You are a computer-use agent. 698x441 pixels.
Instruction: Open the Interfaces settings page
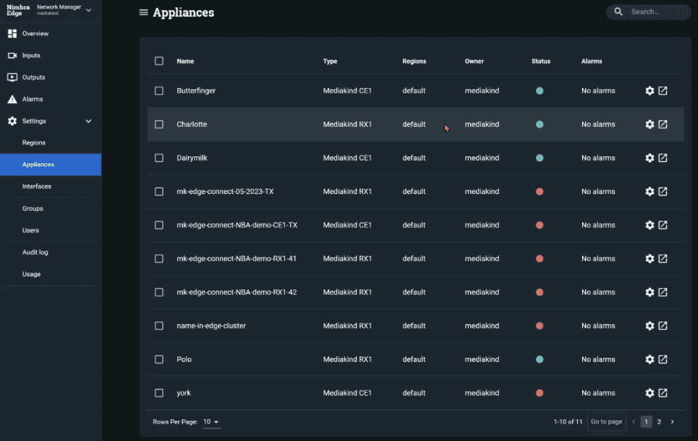coord(36,186)
